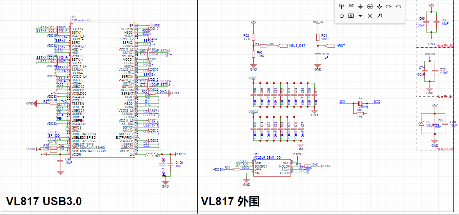Pick the signal ground symbol tool
459x215 pixels.
click(361, 6)
